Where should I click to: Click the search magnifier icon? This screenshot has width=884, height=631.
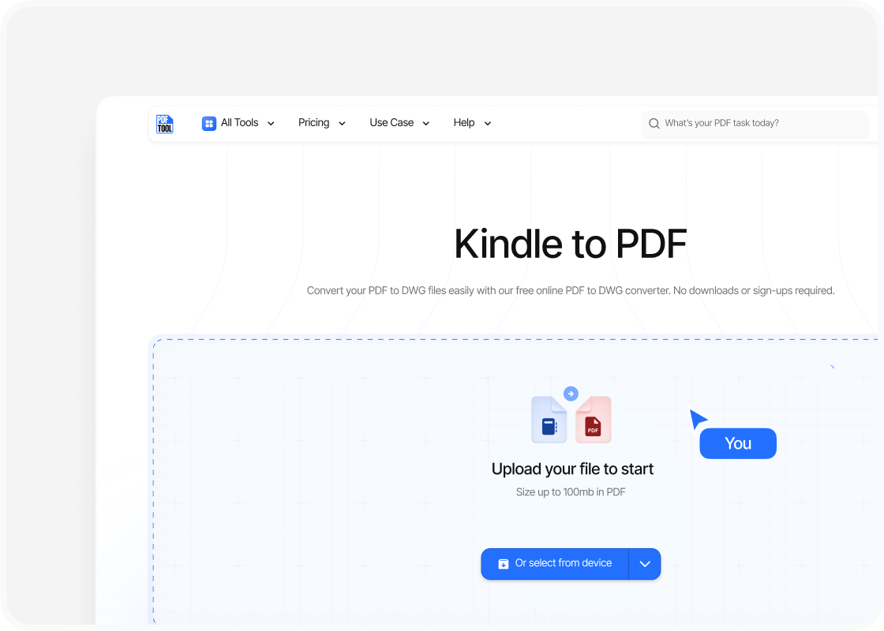coord(654,123)
